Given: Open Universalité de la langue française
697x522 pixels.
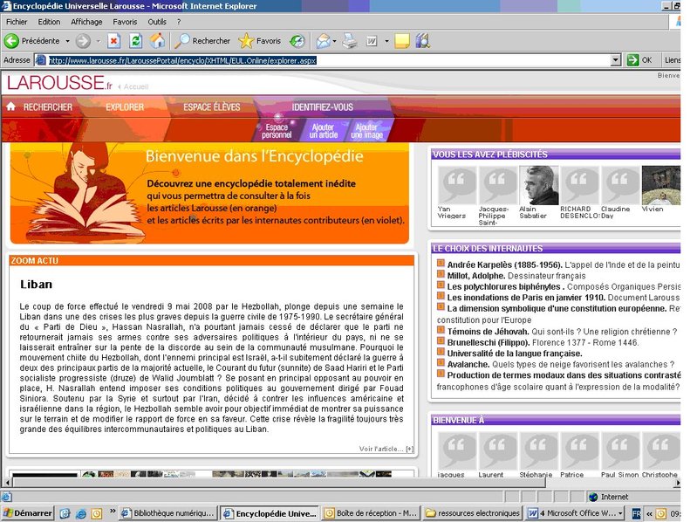Looking at the screenshot, I should (515, 354).
